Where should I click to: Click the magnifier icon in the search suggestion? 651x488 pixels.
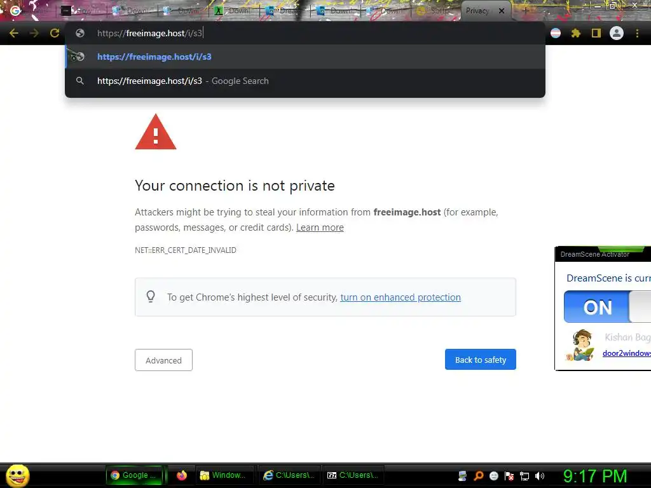pyautogui.click(x=80, y=81)
